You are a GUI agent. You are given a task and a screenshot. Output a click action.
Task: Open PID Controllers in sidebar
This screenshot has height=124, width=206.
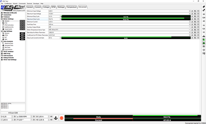tap(9, 25)
